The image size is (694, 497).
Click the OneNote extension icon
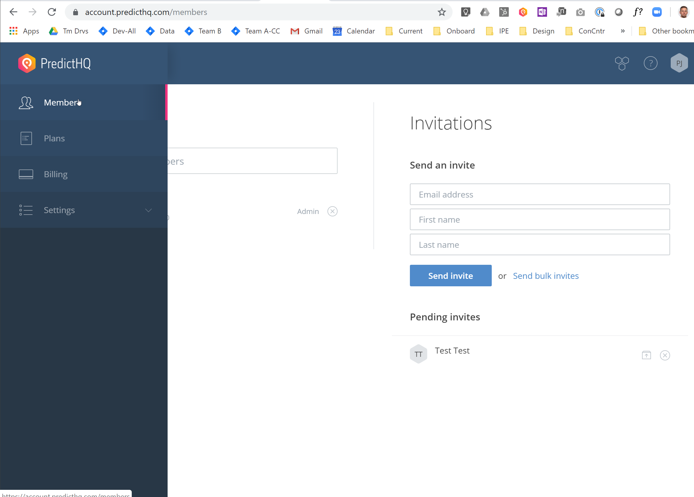(x=542, y=12)
